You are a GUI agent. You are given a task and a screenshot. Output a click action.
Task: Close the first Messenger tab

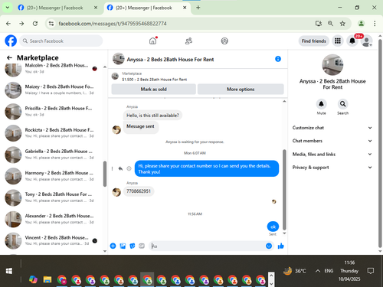click(96, 8)
